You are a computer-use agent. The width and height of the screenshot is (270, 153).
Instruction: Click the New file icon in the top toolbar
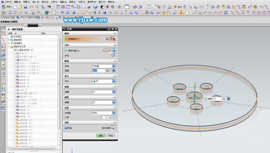coord(15,7)
